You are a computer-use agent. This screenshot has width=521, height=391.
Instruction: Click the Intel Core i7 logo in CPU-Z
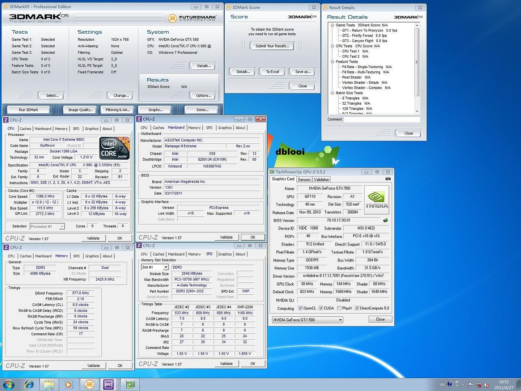click(114, 148)
